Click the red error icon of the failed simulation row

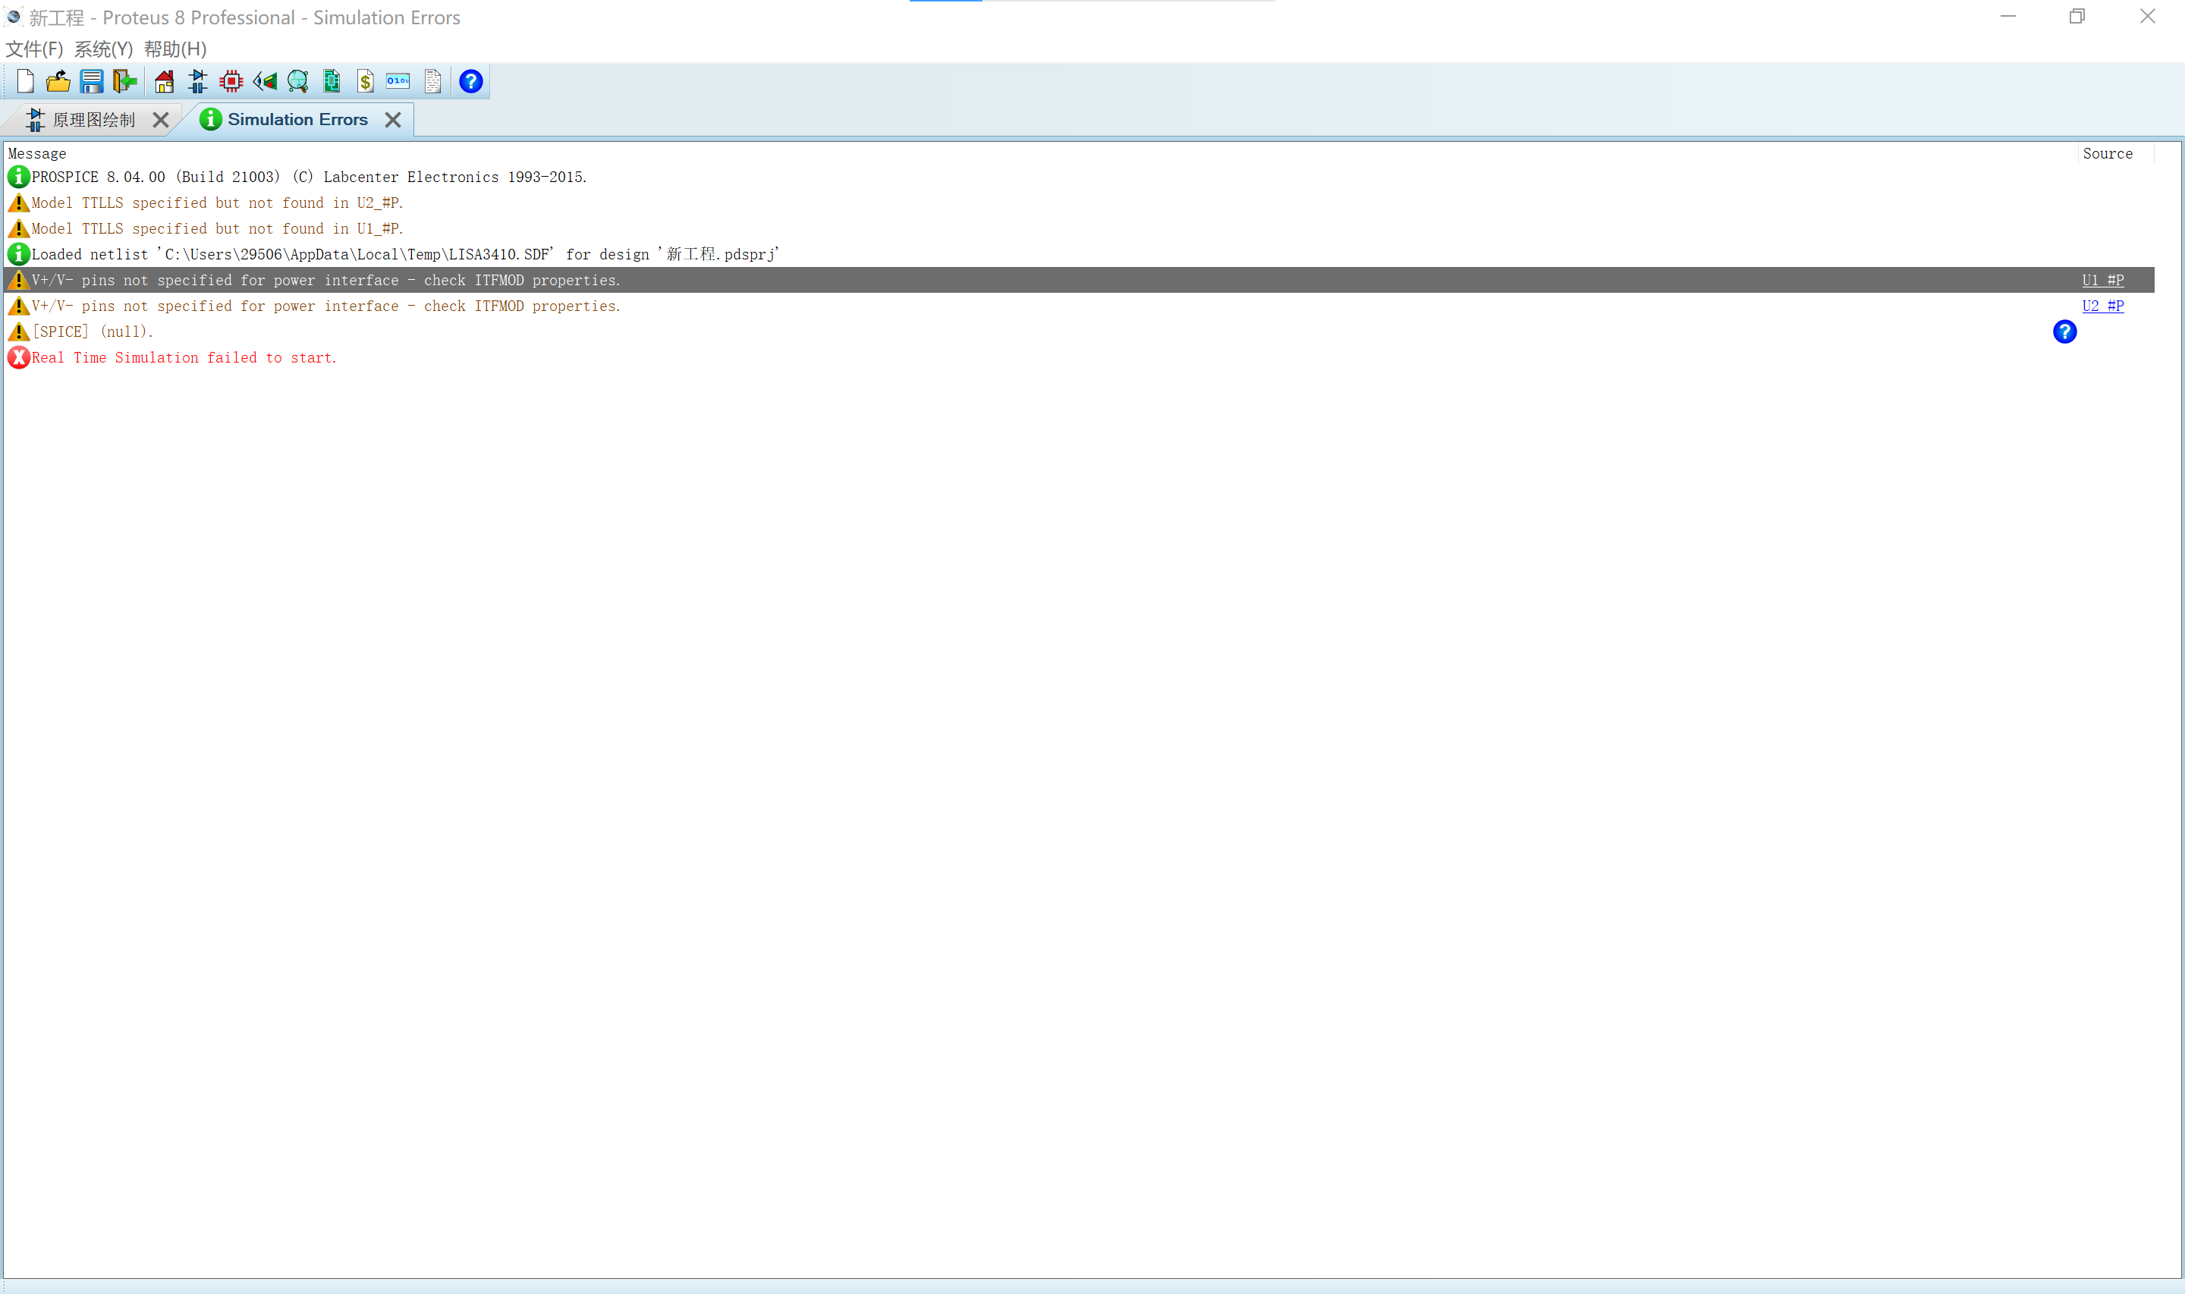coord(18,357)
